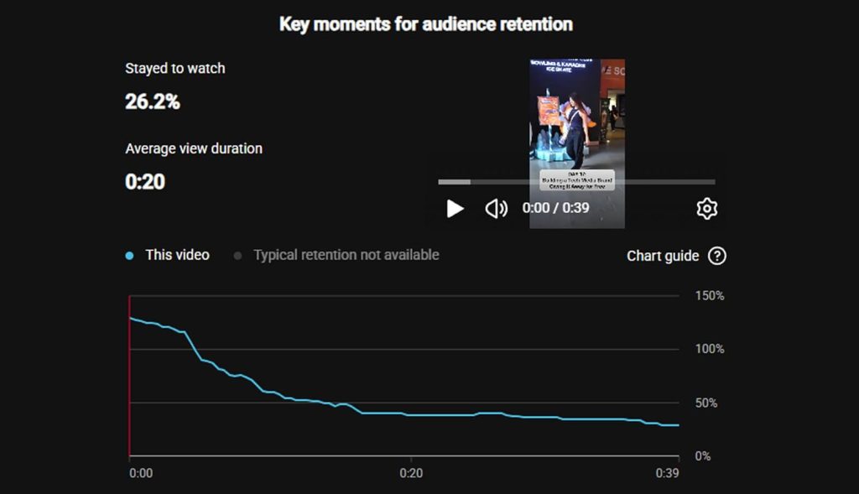Click the This video legend item
This screenshot has width=859, height=494.
pos(168,255)
